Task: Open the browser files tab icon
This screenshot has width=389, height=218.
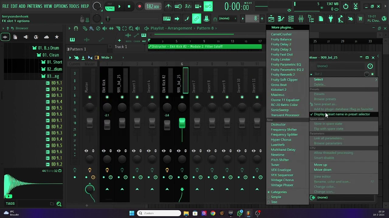Action: (x=15, y=37)
